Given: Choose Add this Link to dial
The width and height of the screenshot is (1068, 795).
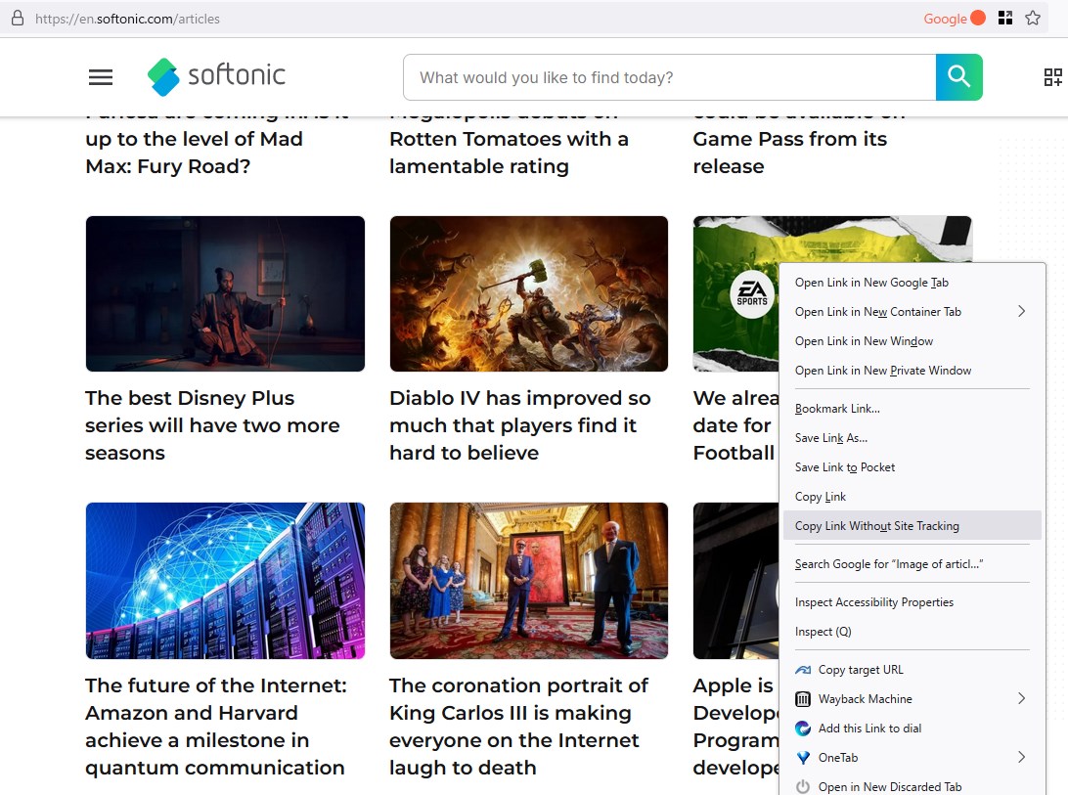Looking at the screenshot, I should coord(869,729).
